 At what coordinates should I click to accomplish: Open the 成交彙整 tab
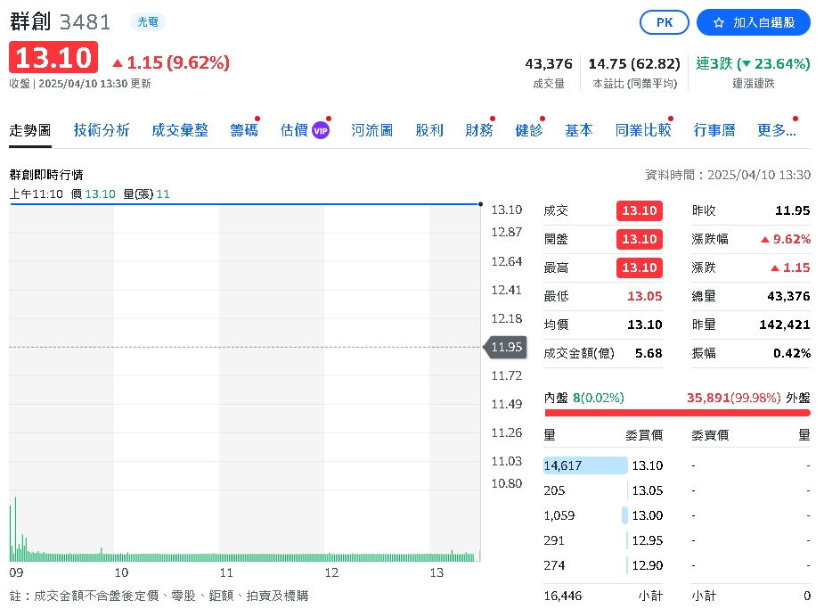[x=180, y=129]
